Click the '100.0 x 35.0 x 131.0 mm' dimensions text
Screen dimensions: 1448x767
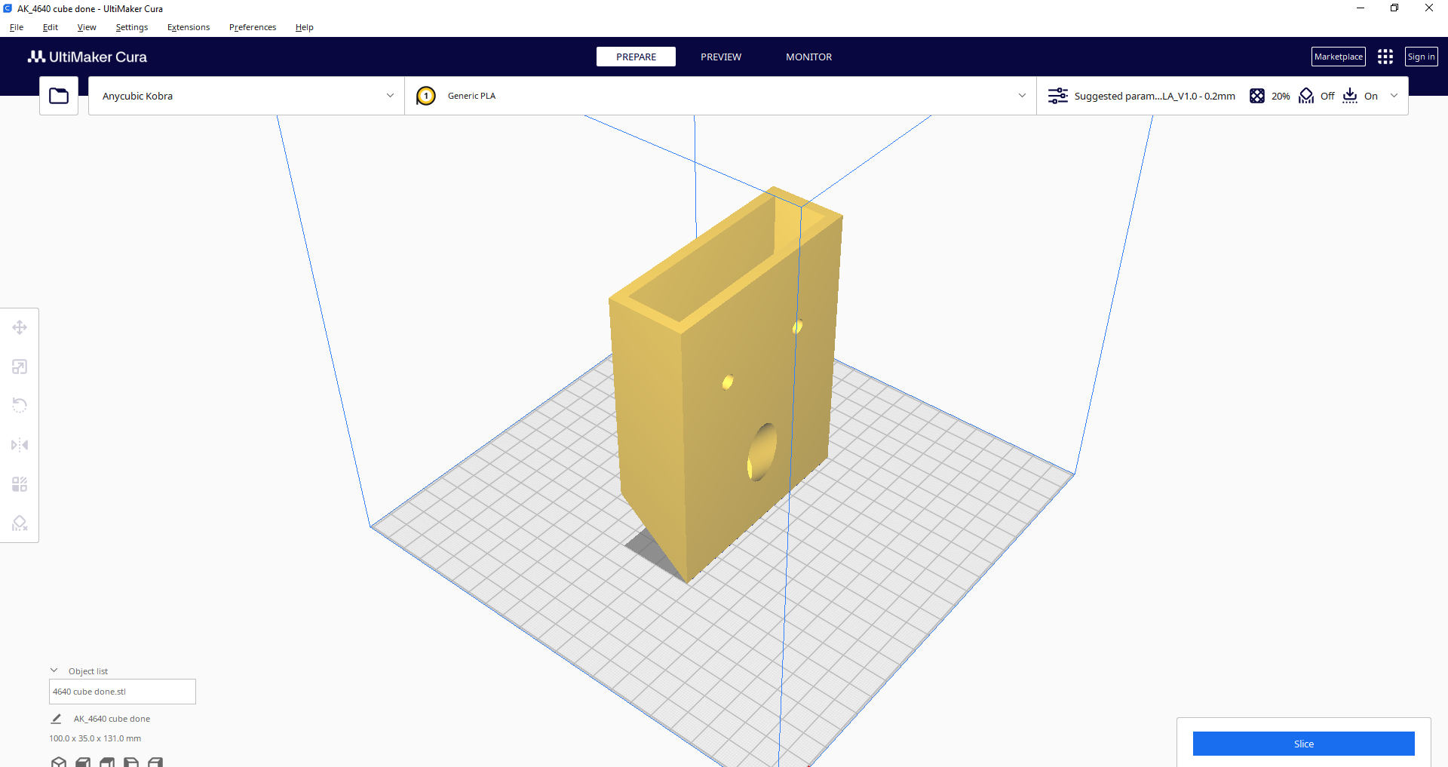click(95, 738)
